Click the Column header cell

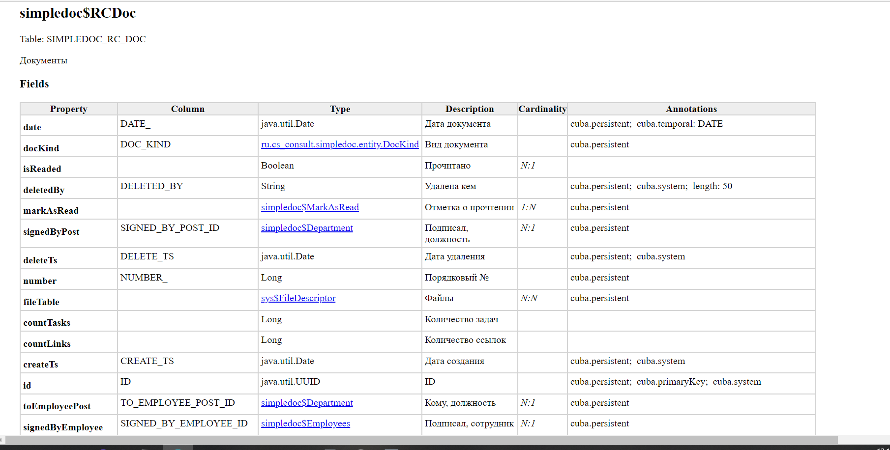(187, 109)
